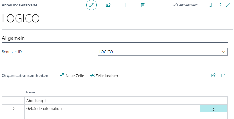Select the Gebäudeautomation cell
The height and width of the screenshot is (119, 234).
112,108
